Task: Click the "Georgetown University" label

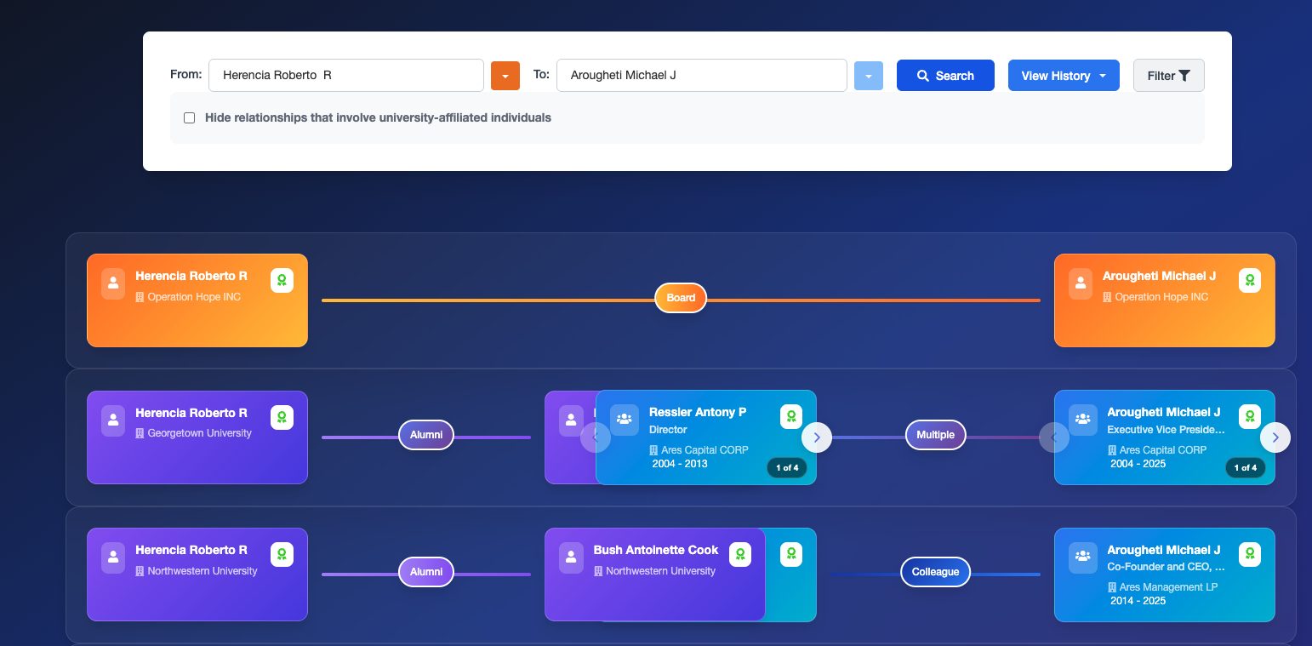Action: pyautogui.click(x=200, y=433)
